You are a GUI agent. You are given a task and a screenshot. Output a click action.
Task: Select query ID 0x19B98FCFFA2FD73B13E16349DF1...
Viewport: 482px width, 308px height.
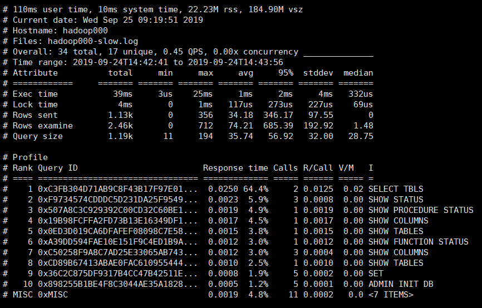tap(117, 221)
